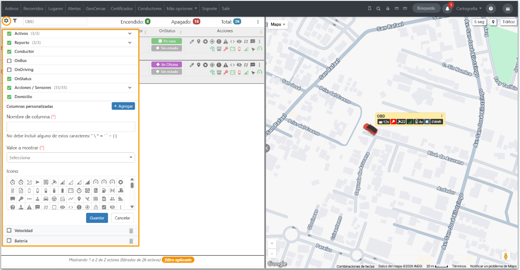Open the Más opciones menu
Image resolution: width=520 pixels, height=270 pixels.
pos(182,9)
